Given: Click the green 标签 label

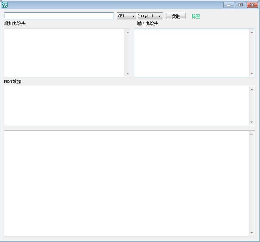Looking at the screenshot, I should (196, 16).
